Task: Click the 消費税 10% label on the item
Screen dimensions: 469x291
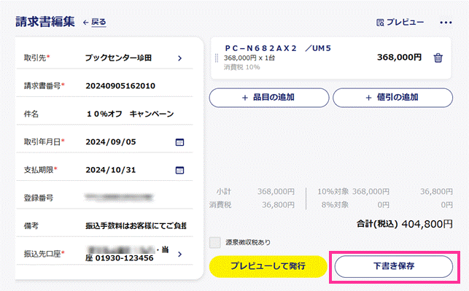Action: click(x=241, y=67)
